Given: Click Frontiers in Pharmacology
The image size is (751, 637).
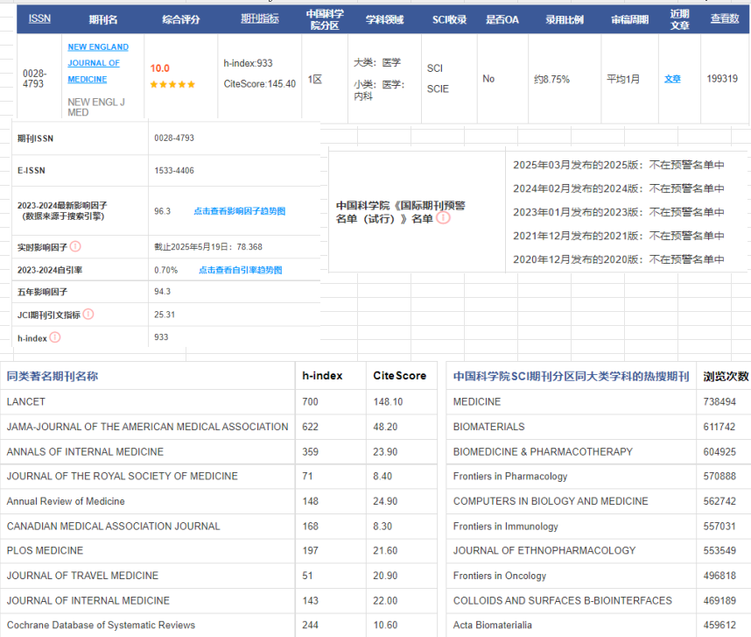Looking at the screenshot, I should click(510, 476).
